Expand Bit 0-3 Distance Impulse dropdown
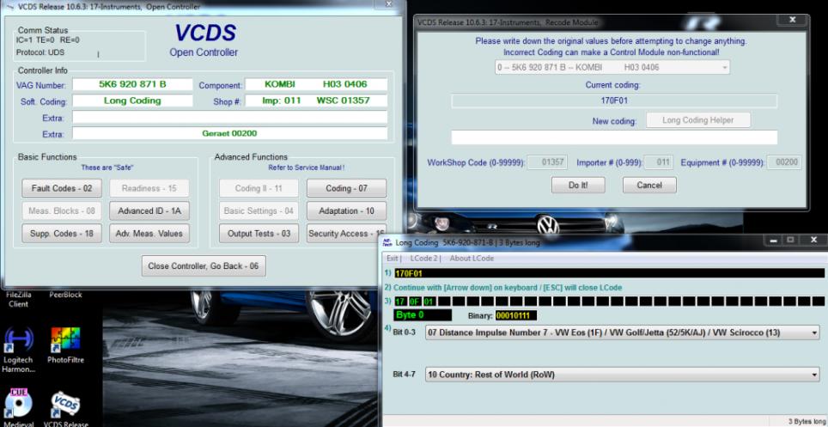Image resolution: width=828 pixels, height=427 pixels. pyautogui.click(x=813, y=332)
